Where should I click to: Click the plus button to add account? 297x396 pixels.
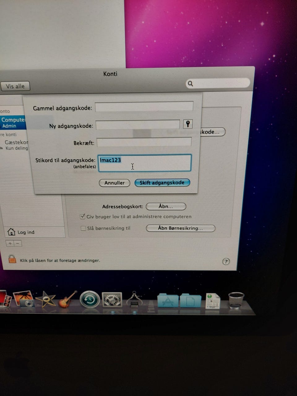pos(10,243)
